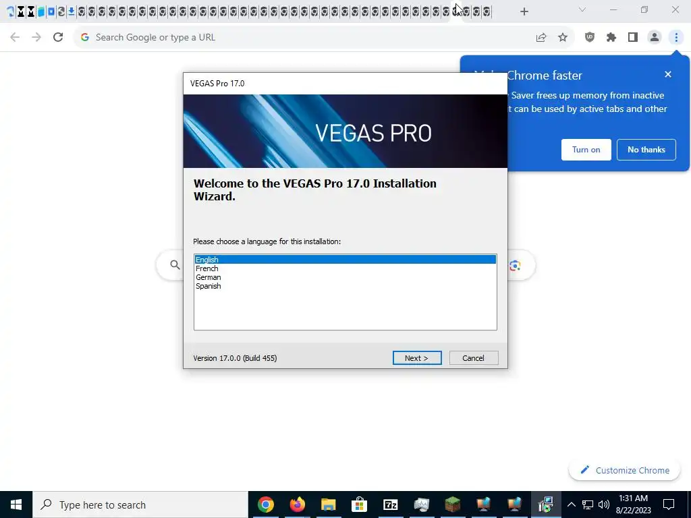Launch Minecraft from the taskbar
Viewport: 691px width, 518px height.
pyautogui.click(x=453, y=505)
